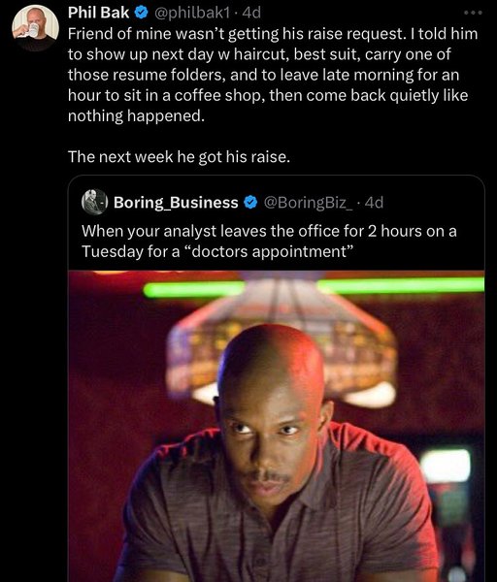Click Phil Bak's verified badge
Image resolution: width=497 pixels, height=582 pixels.
[x=141, y=13]
